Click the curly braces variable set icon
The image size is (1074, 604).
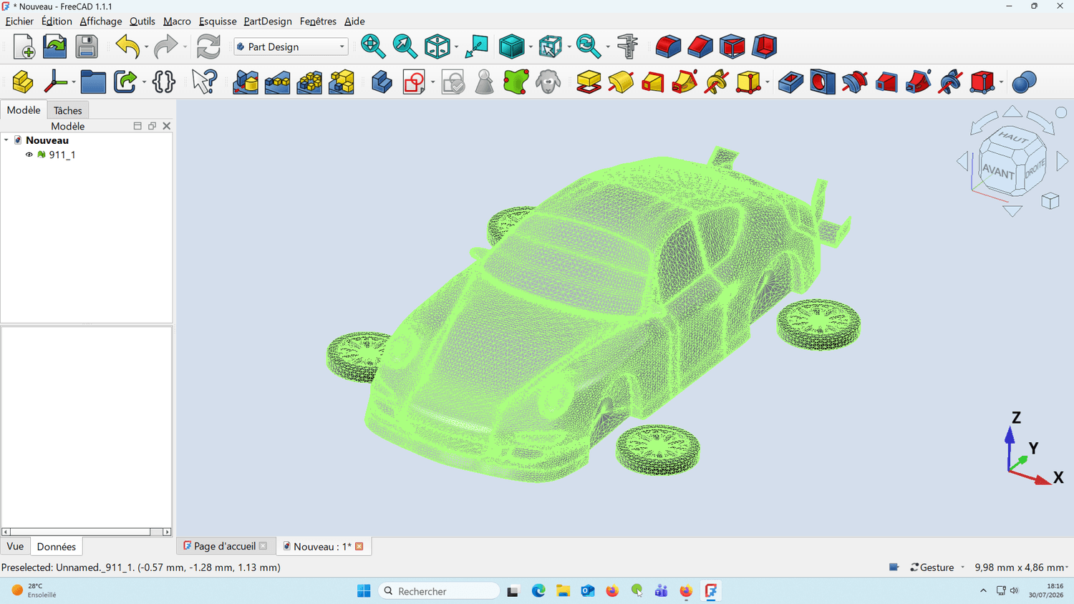(164, 82)
